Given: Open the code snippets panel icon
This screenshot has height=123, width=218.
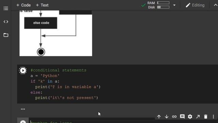Looking at the screenshot, I should (6, 22).
